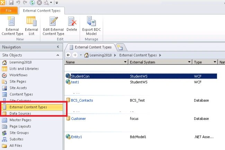Click Export BDC Model
The height and width of the screenshot is (150, 225).
[91, 26]
